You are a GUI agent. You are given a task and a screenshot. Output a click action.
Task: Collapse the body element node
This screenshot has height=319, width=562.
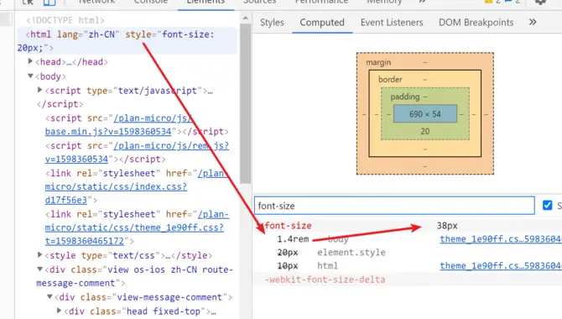click(30, 76)
